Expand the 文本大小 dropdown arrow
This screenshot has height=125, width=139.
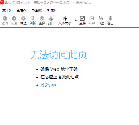click(x=75, y=21)
